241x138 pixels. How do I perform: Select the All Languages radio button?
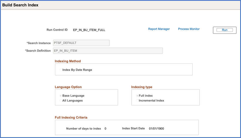pos(61,101)
